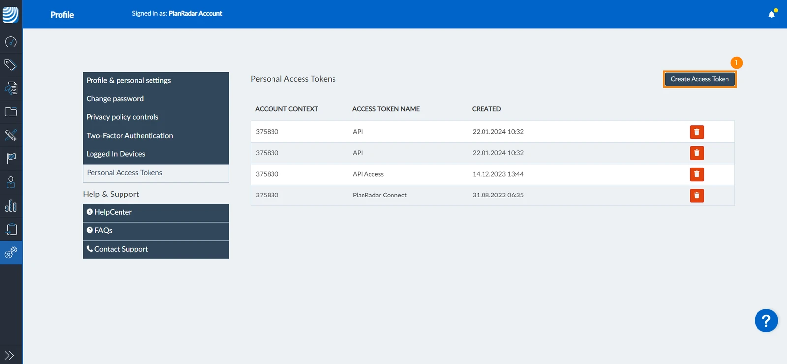The image size is (787, 364).
Task: Click 'API Access' token name
Action: tap(368, 174)
